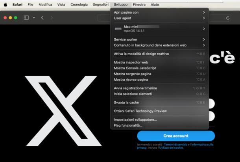Open the Termini di servizio link
The width and height of the screenshot is (240, 162).
tap(175, 145)
